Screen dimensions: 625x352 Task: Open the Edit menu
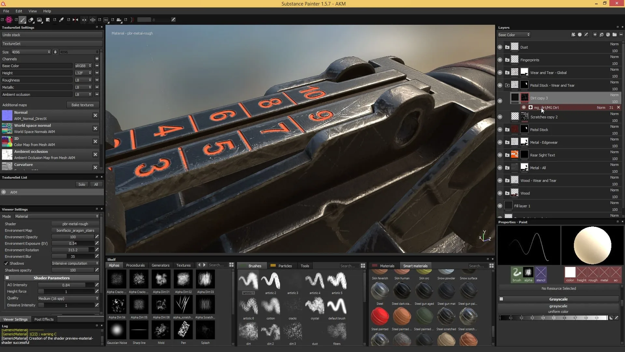(x=19, y=11)
